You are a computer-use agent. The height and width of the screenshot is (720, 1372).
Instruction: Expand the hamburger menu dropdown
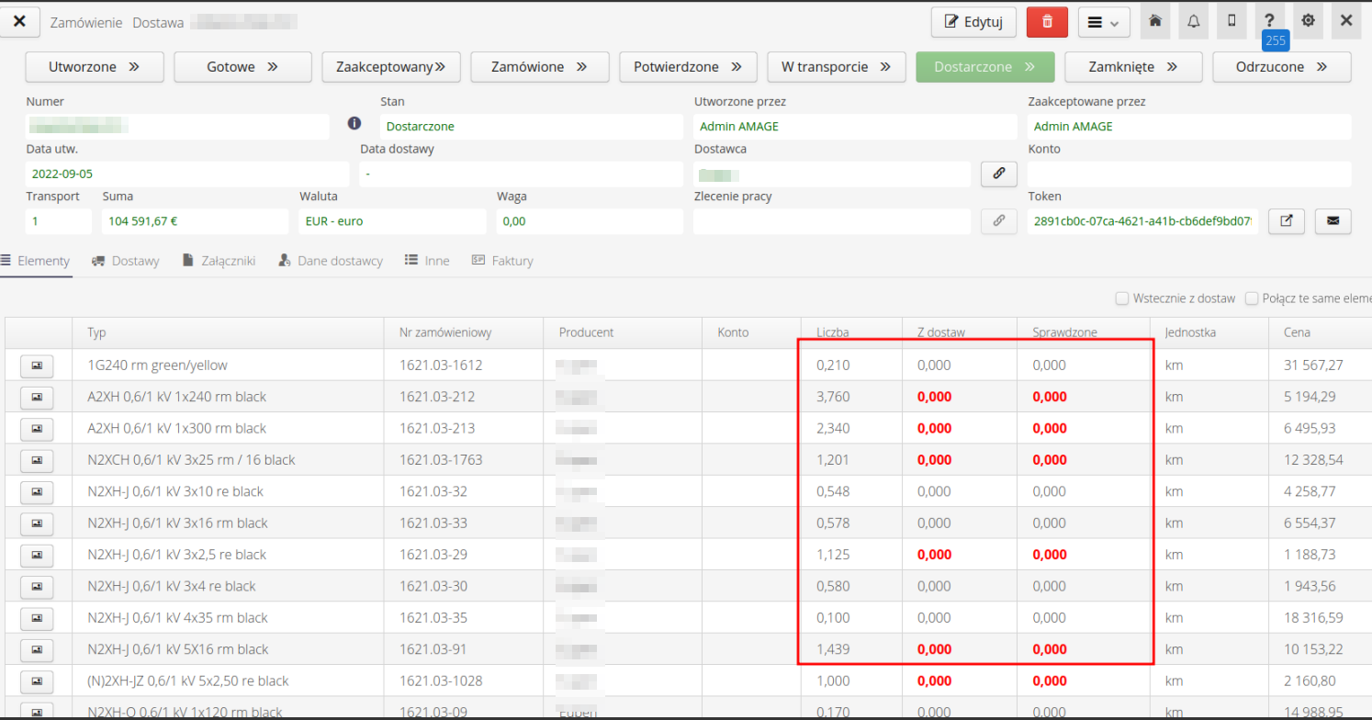(1103, 22)
